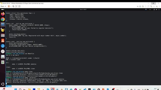The image size is (161, 90).
Task: Open the optical disc icon in dock
Action: [x=3, y=51]
